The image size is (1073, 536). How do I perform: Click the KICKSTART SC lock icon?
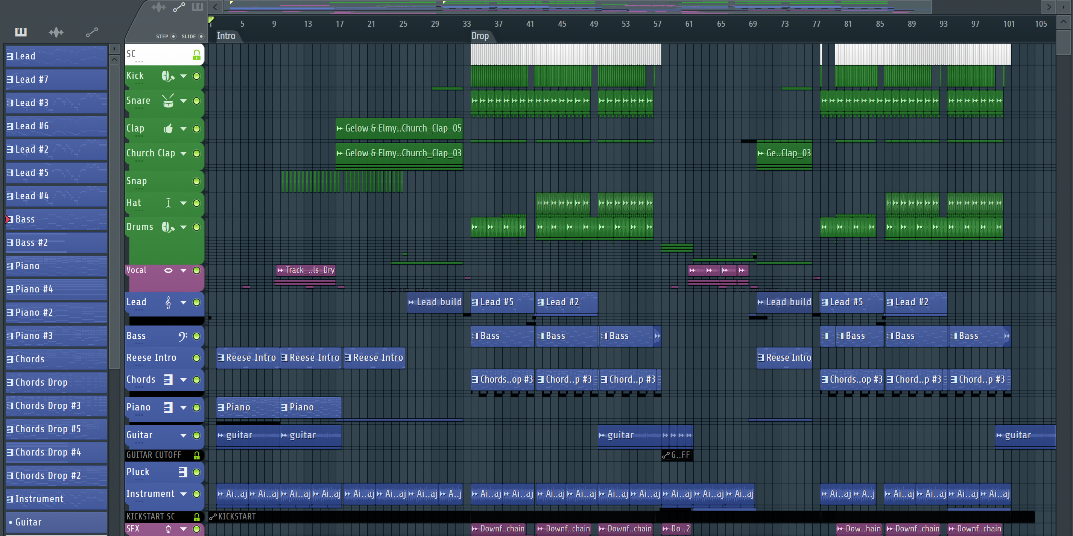click(196, 517)
